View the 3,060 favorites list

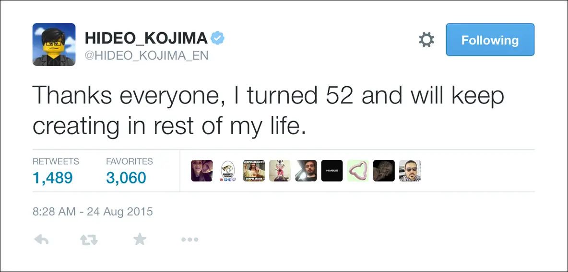coord(126,178)
